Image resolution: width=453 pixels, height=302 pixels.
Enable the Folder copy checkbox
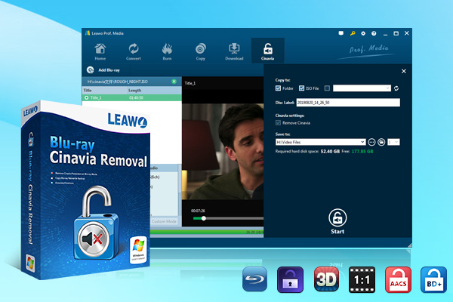(278, 88)
